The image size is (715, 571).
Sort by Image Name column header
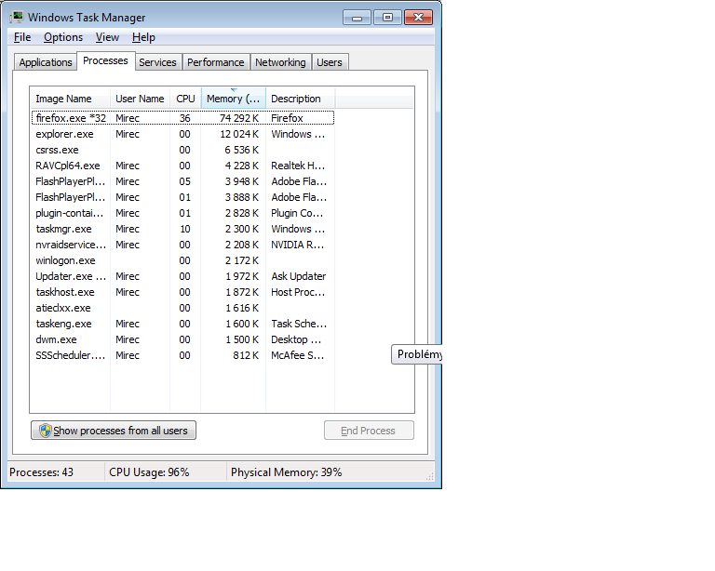pos(70,99)
